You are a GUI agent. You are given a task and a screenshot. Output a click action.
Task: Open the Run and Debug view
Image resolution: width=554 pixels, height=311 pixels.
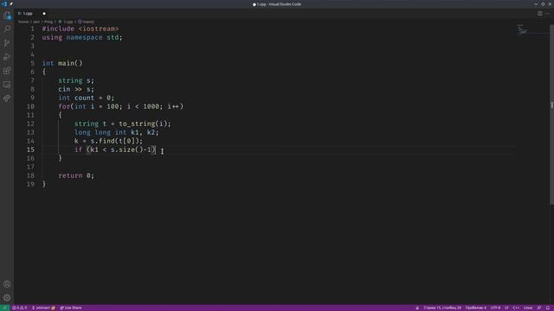(7, 57)
